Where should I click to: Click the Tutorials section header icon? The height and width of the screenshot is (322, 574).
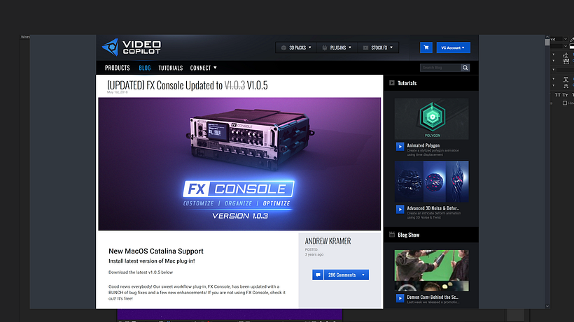click(392, 83)
